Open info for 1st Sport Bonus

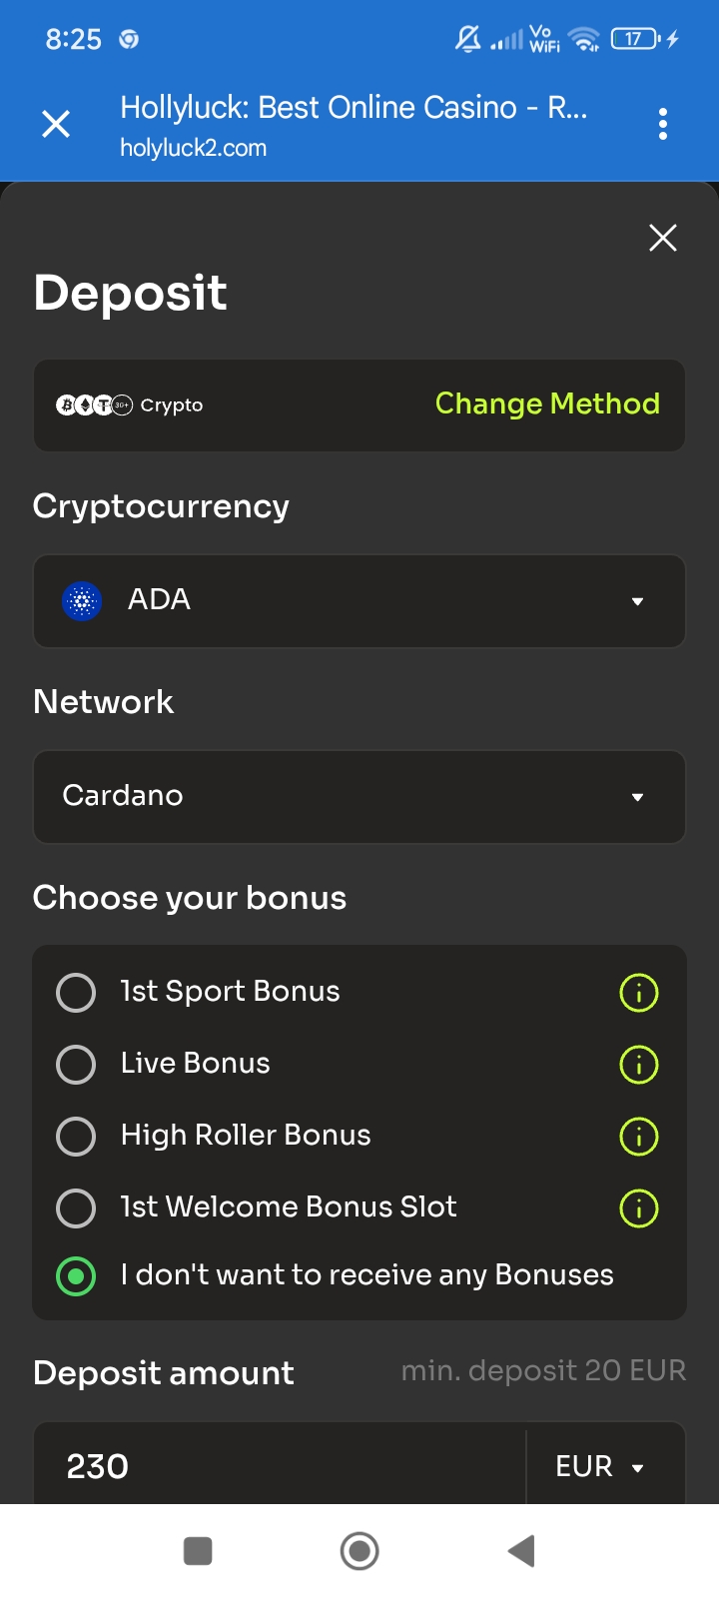tap(639, 993)
